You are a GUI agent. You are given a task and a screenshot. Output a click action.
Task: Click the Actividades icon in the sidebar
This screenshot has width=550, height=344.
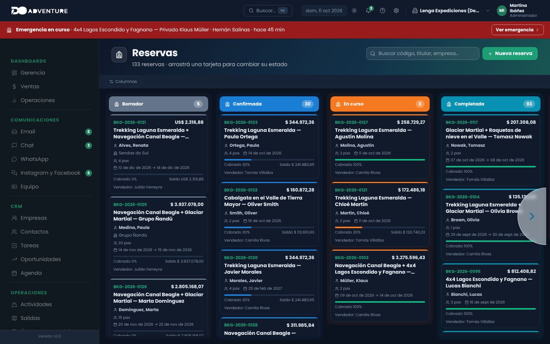tap(14, 304)
